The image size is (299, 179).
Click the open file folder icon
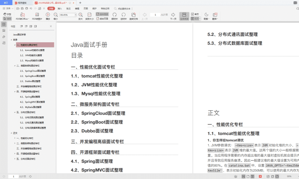[18, 9]
